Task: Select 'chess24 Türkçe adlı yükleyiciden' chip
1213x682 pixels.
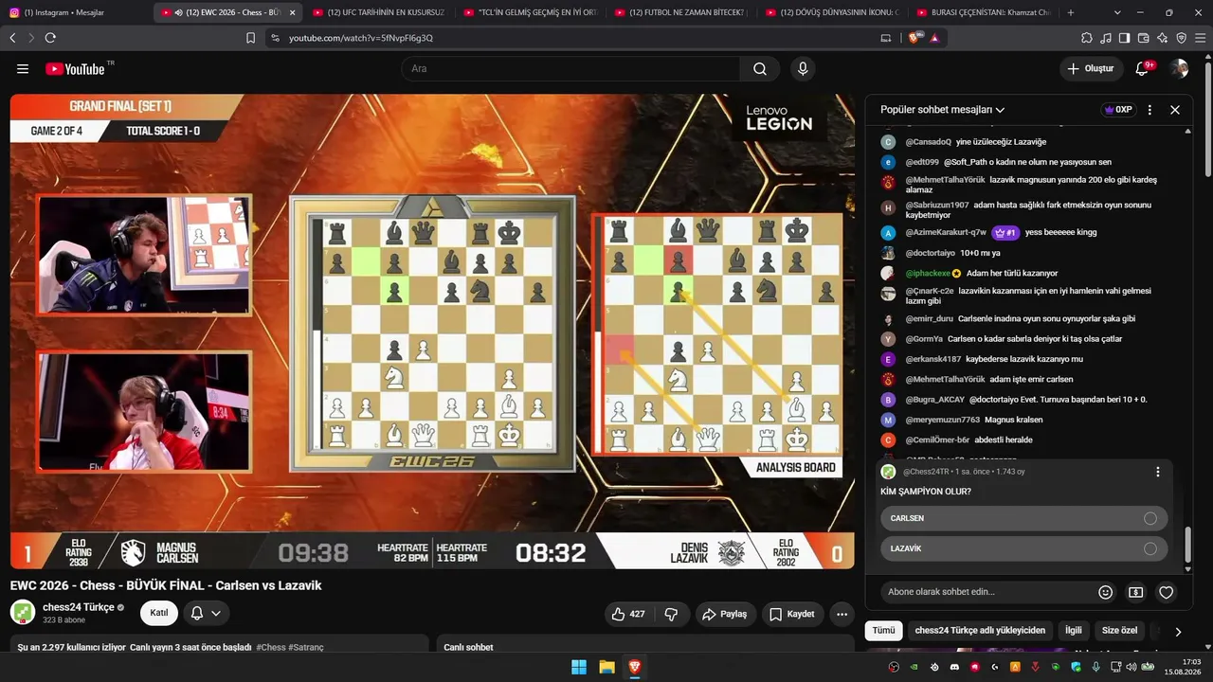Action: (x=980, y=631)
